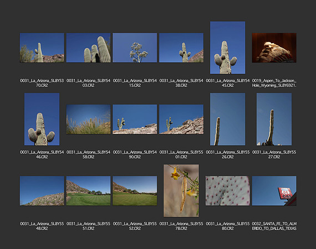Select the green fairway thumbnail 5L8Y5552.CR2
The width and height of the screenshot is (316, 249).
[x=135, y=191]
